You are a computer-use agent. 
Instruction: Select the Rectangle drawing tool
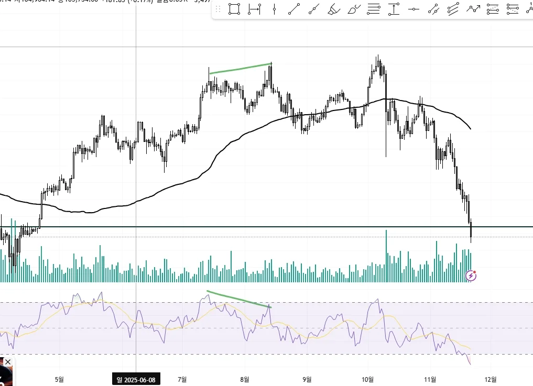[x=234, y=9]
